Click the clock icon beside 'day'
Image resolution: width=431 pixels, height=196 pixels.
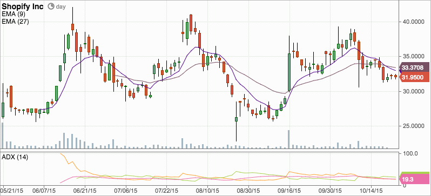51,6
